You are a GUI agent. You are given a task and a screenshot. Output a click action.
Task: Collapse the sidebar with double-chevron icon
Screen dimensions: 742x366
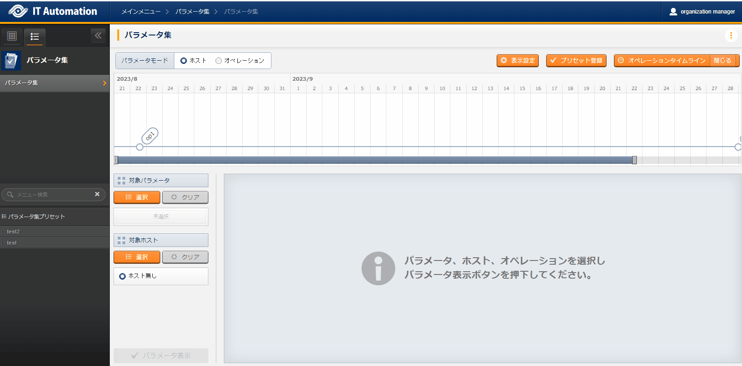tap(98, 35)
